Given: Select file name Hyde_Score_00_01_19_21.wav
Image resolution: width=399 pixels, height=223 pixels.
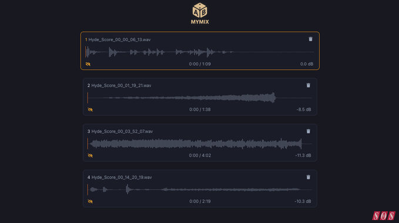Looking at the screenshot, I should tap(122, 86).
